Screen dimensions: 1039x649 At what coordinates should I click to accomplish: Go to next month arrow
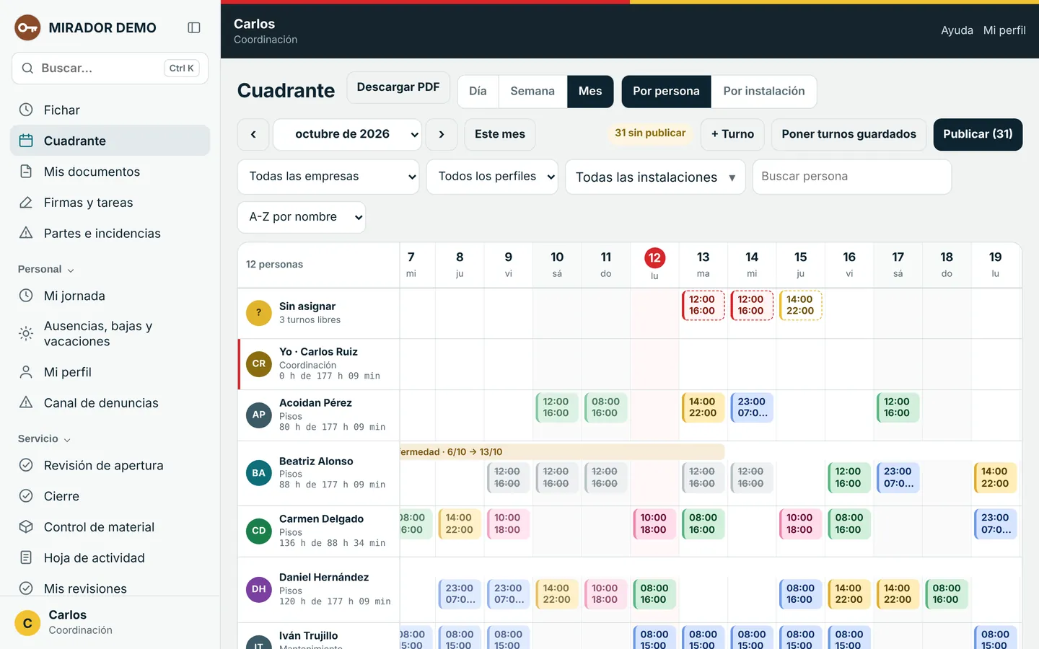tap(442, 134)
